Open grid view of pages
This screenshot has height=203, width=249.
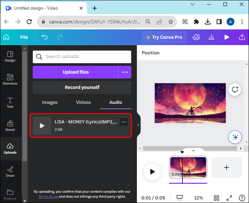[x=216, y=198]
